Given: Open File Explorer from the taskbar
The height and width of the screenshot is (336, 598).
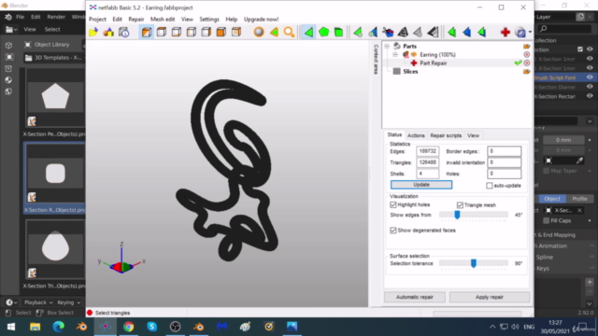Looking at the screenshot, I should tap(36, 327).
